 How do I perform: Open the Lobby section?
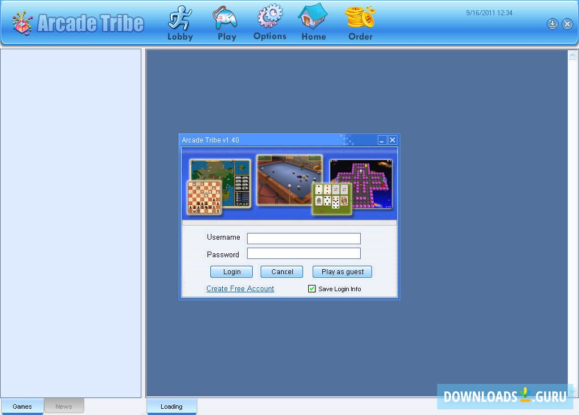pyautogui.click(x=180, y=23)
